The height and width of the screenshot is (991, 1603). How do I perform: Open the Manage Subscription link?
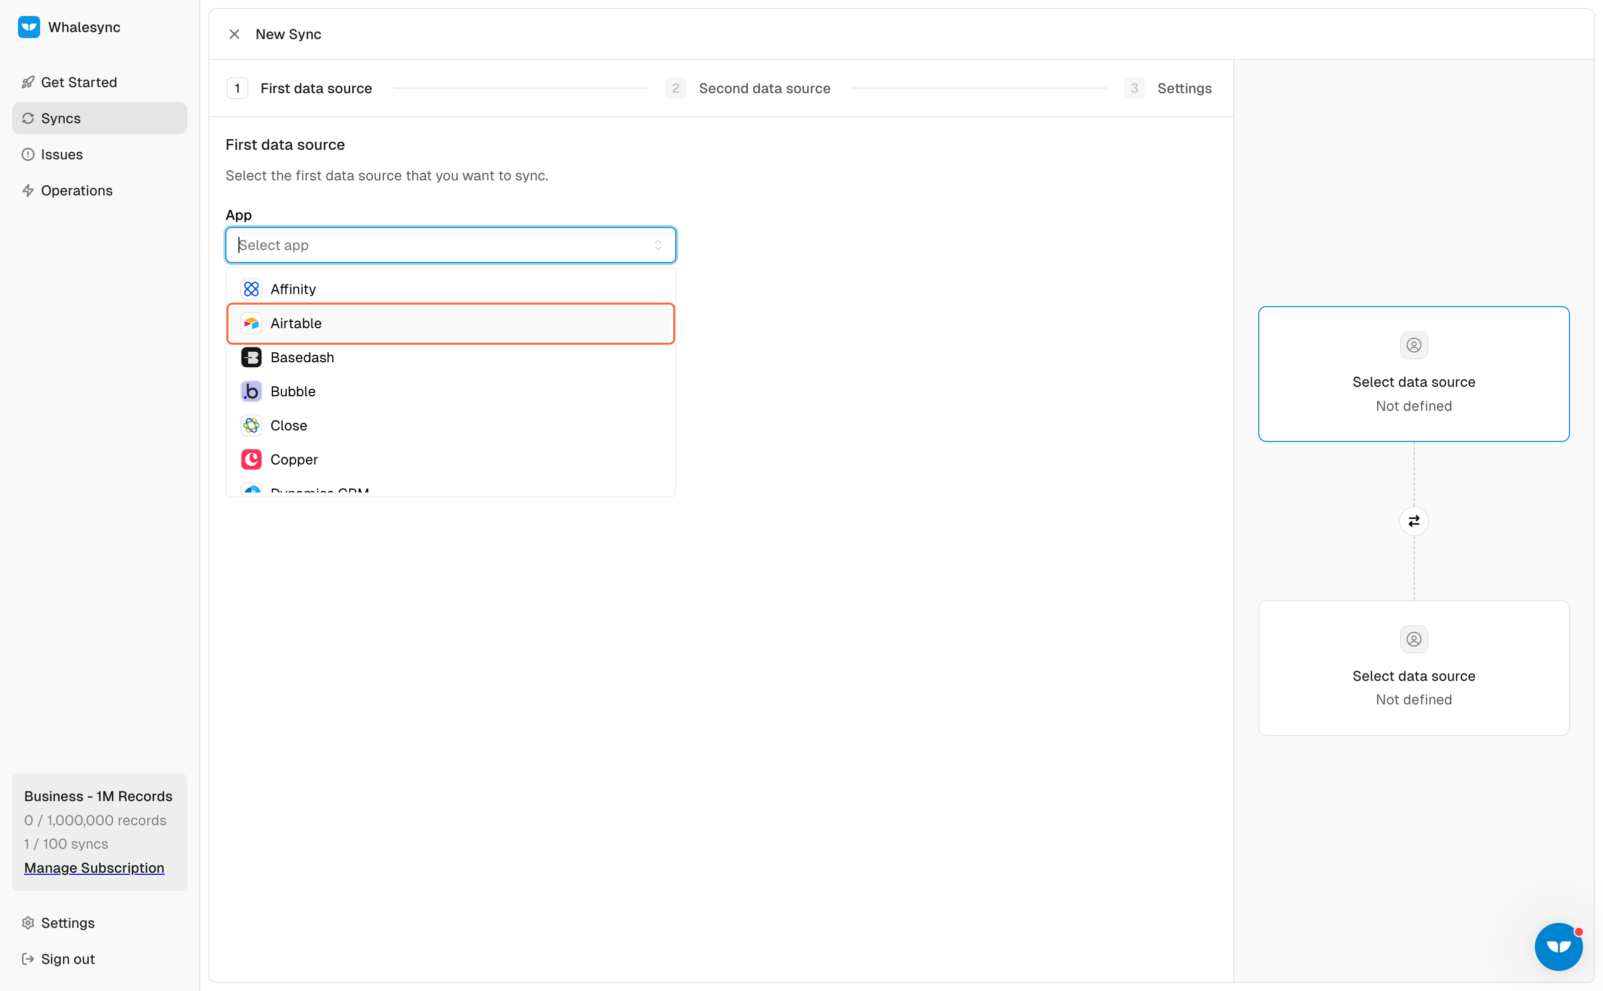tap(94, 868)
